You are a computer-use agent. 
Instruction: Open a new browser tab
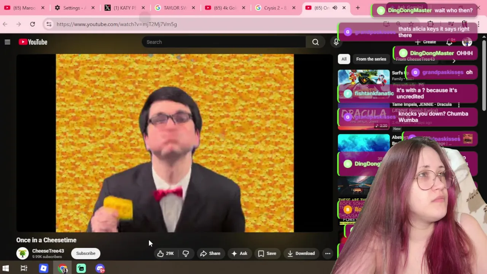(x=358, y=8)
